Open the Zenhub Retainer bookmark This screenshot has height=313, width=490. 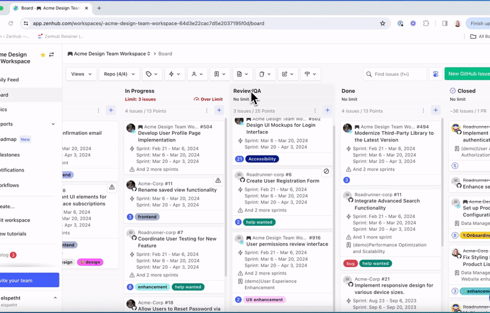tap(61, 37)
